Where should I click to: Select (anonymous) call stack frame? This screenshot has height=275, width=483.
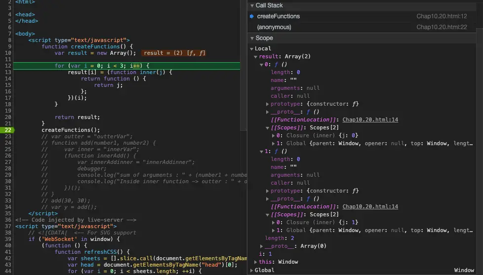pyautogui.click(x=362, y=27)
